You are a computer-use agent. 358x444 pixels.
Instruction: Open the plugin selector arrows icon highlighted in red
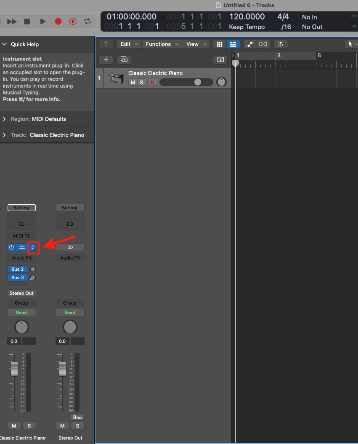pyautogui.click(x=33, y=247)
